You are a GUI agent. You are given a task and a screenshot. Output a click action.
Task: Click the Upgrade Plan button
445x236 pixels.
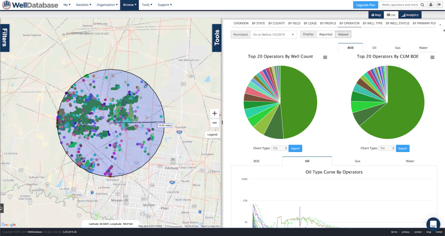tap(366, 5)
